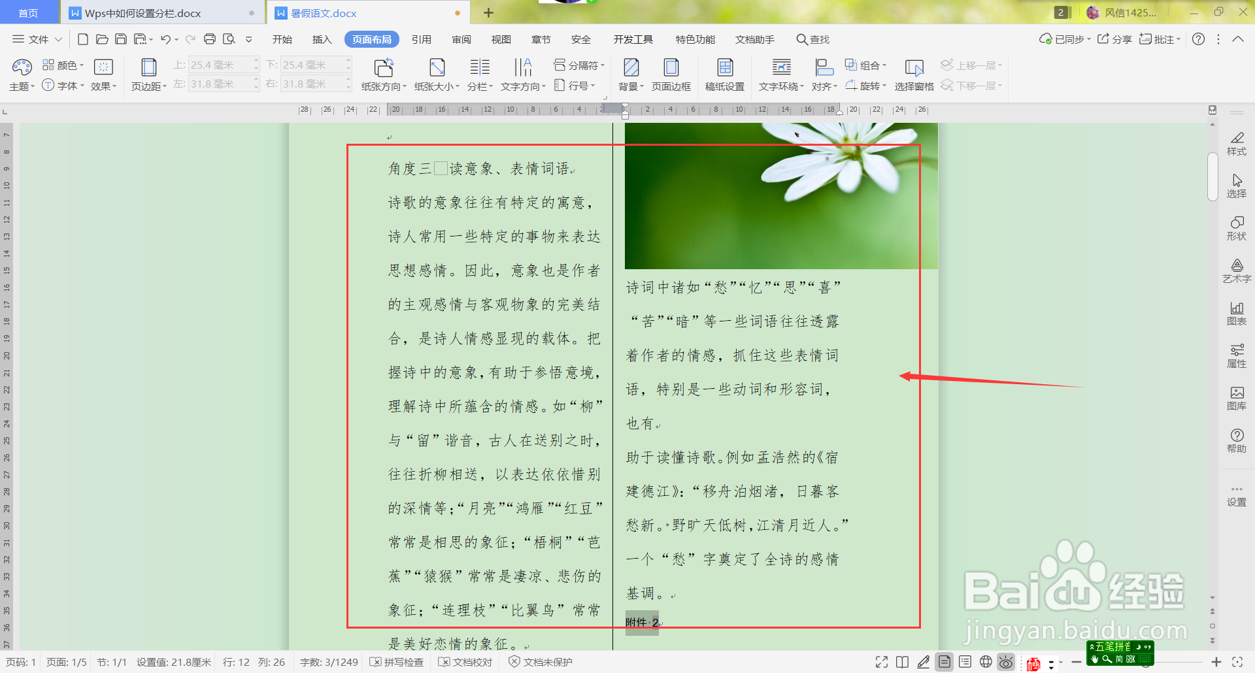Open 纸张方向 to change page orientation
1255x673 pixels.
(384, 74)
